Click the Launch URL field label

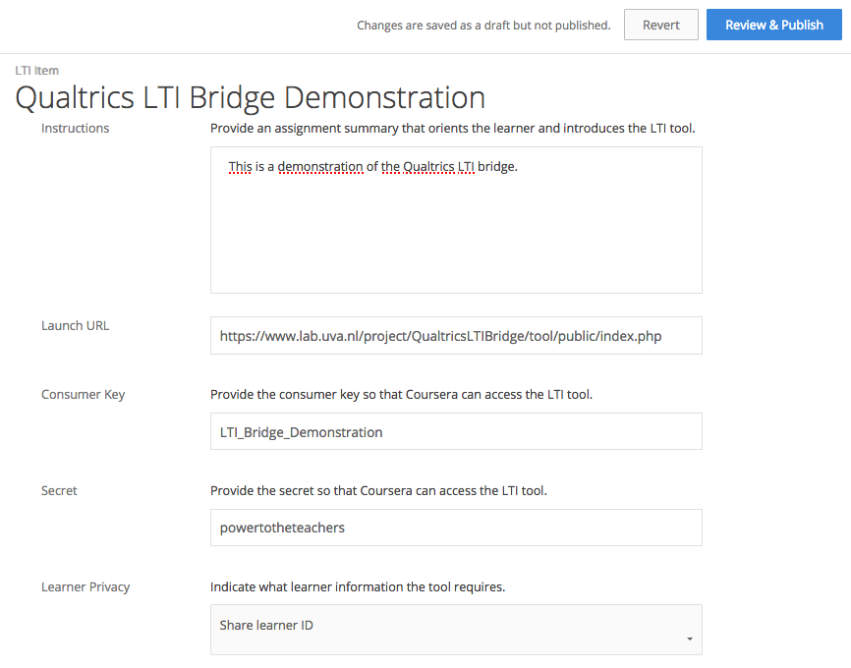pyautogui.click(x=75, y=325)
